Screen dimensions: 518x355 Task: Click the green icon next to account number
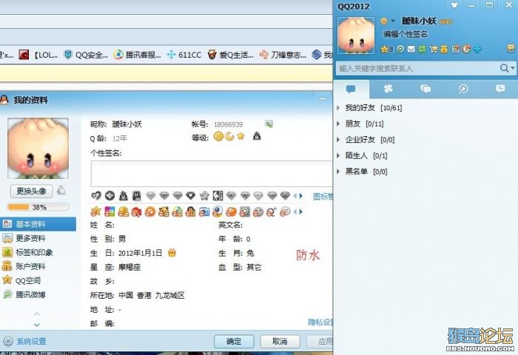pos(269,124)
